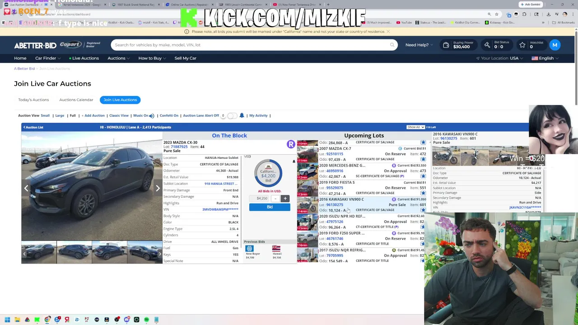578x325 pixels.
Task: Open 2020 Mercedes-Benz lot thumbnail
Action: (308, 171)
